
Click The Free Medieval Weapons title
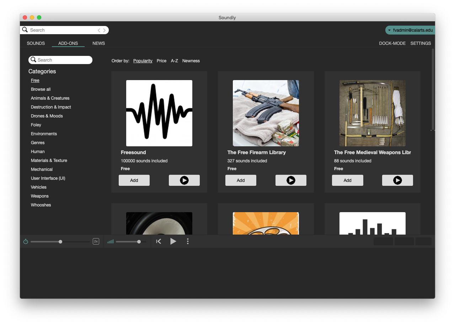(x=373, y=152)
